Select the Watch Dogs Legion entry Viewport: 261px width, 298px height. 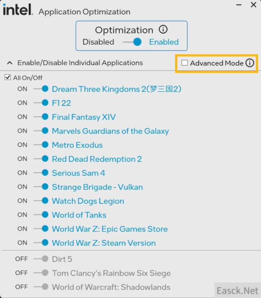coord(88,201)
